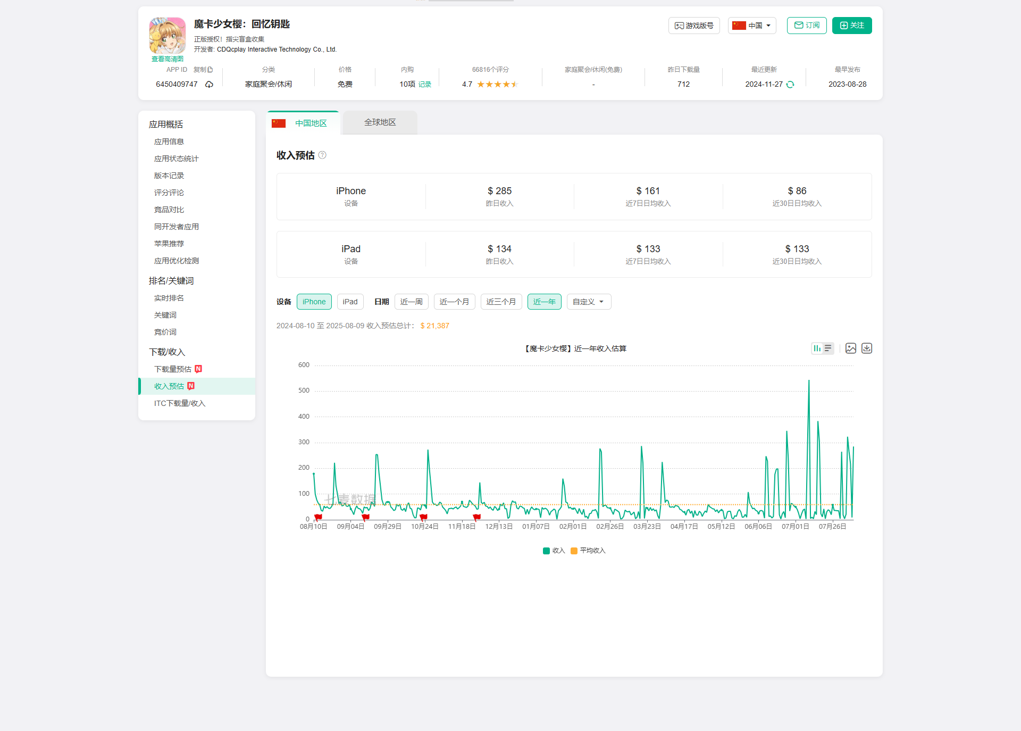Click N badge beside 下载量预估

198,369
